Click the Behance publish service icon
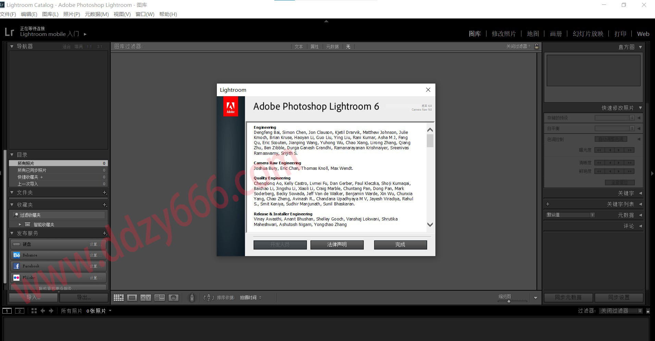This screenshot has height=341, width=655. (x=16, y=255)
